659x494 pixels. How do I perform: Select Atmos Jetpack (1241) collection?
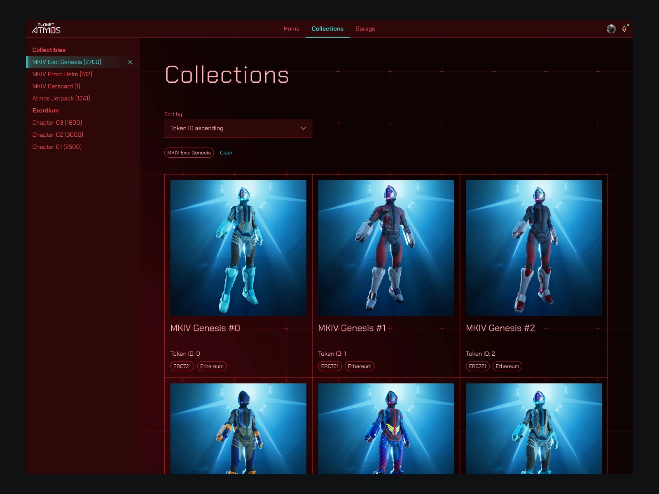61,98
